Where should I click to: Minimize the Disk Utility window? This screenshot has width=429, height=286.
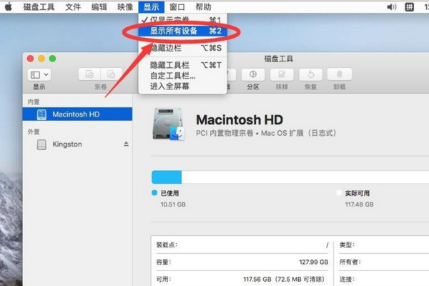(x=41, y=59)
